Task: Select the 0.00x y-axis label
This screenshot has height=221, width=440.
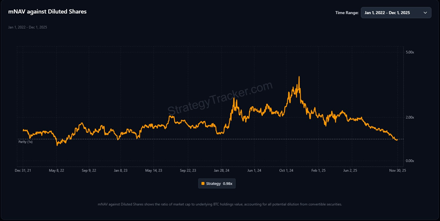Action: [411, 161]
